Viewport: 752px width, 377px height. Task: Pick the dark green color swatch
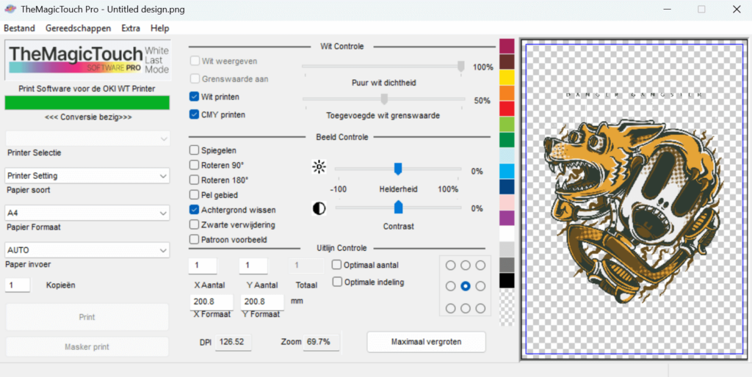pos(507,140)
